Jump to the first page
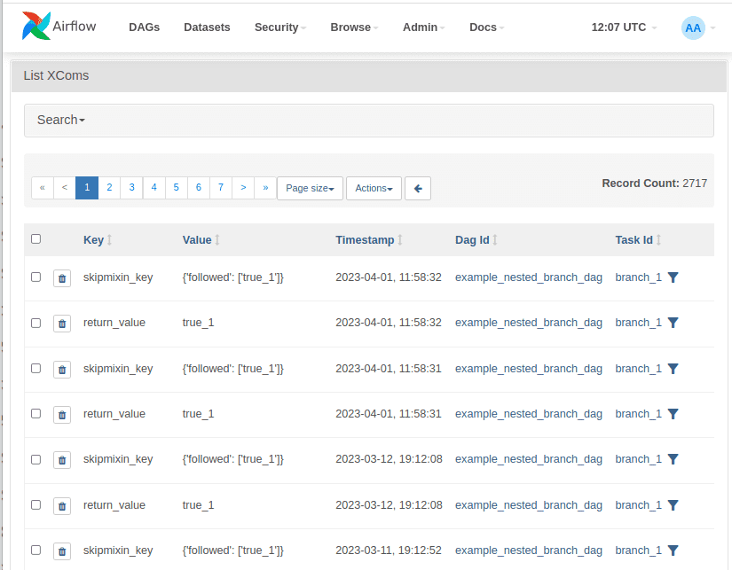The height and width of the screenshot is (570, 732). 43,188
